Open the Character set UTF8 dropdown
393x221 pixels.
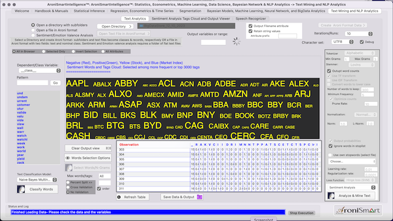(x=343, y=42)
